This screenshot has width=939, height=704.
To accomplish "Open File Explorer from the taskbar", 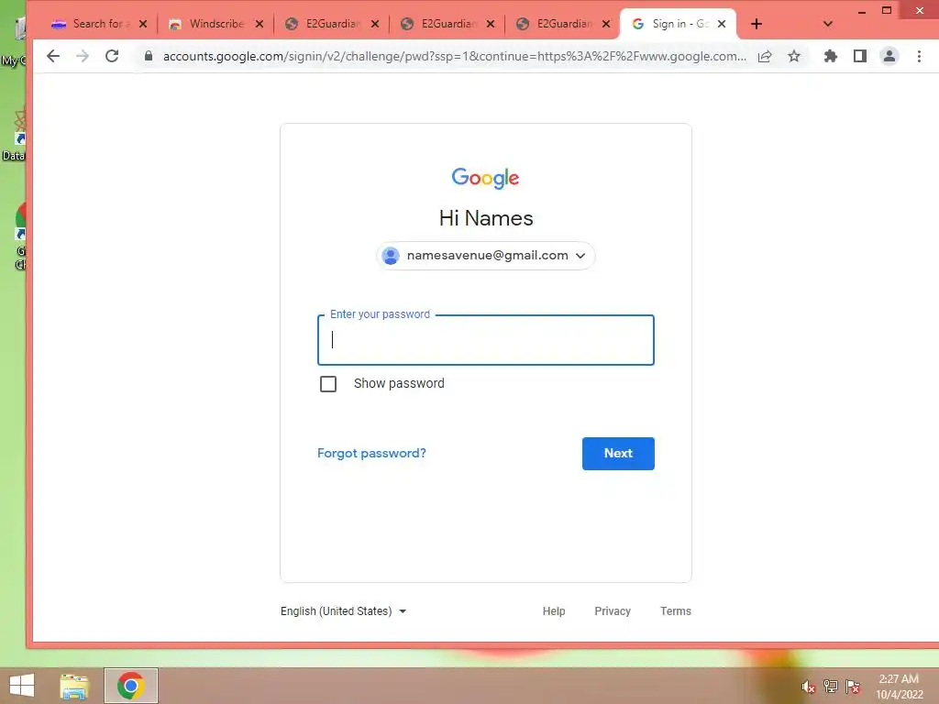I will point(74,686).
